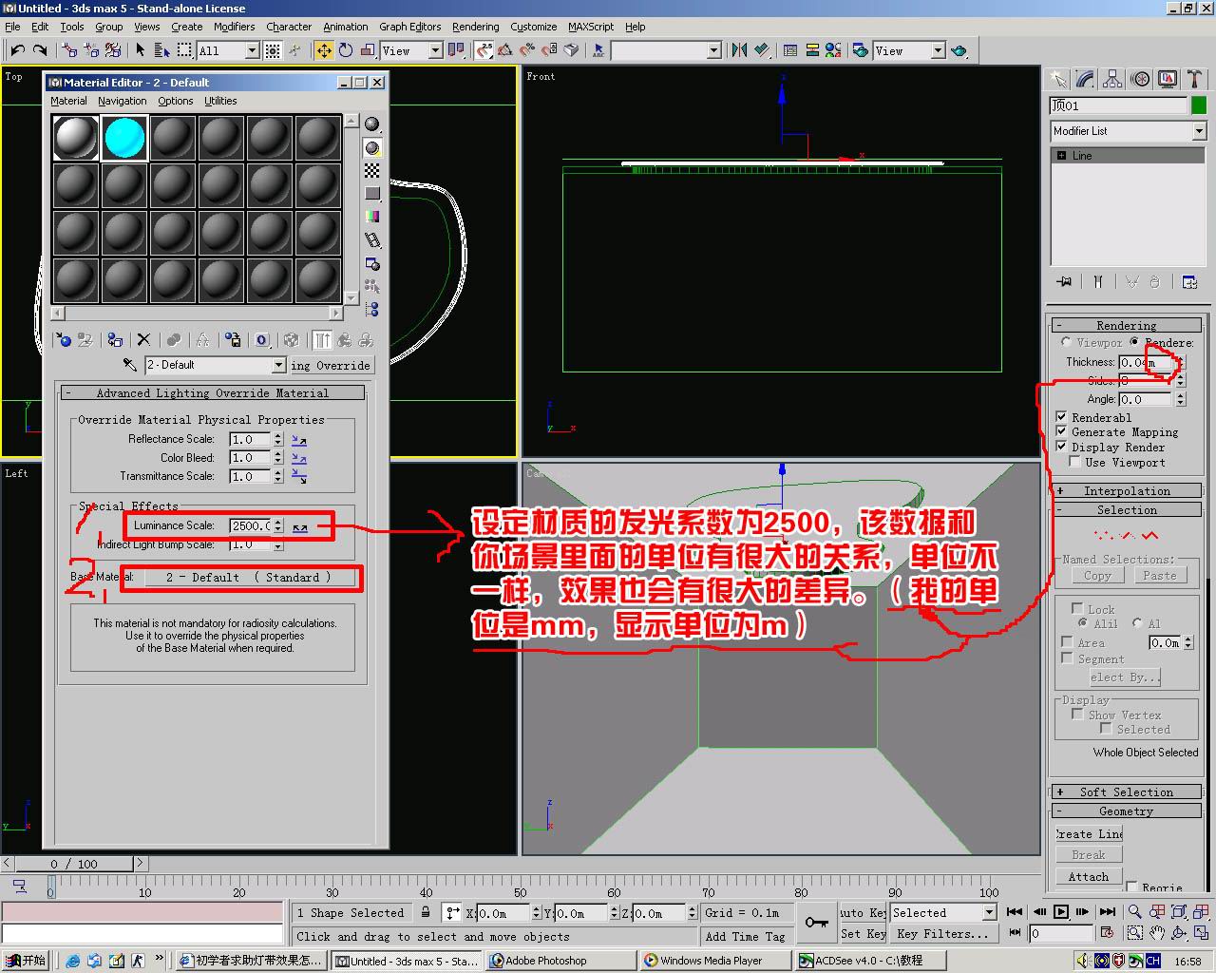Image resolution: width=1216 pixels, height=973 pixels.
Task: Select the Viewport radio button
Action: tap(1066, 342)
